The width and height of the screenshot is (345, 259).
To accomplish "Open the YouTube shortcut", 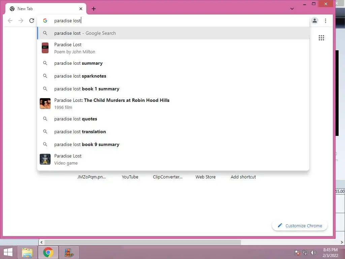I will (130, 177).
